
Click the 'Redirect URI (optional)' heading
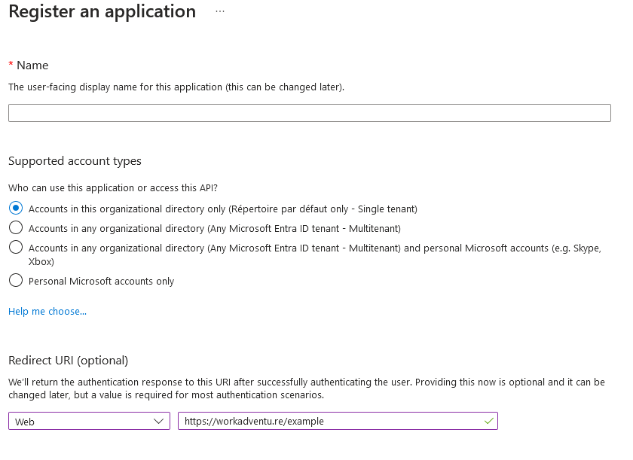(68, 360)
